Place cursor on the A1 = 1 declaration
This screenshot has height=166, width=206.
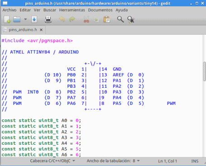[x=41, y=126]
